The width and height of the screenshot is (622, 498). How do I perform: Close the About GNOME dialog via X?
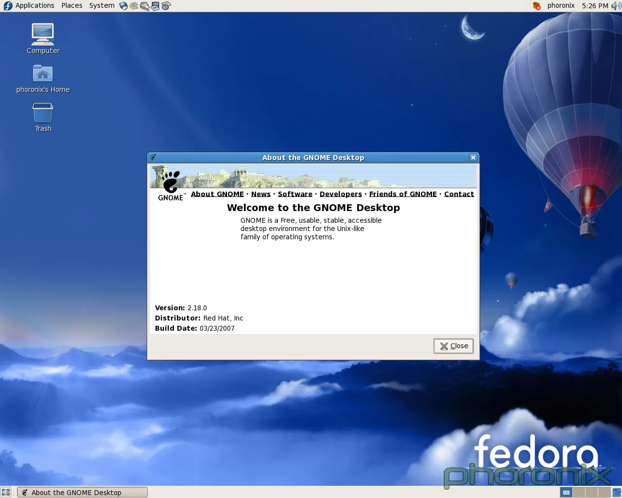[473, 158]
